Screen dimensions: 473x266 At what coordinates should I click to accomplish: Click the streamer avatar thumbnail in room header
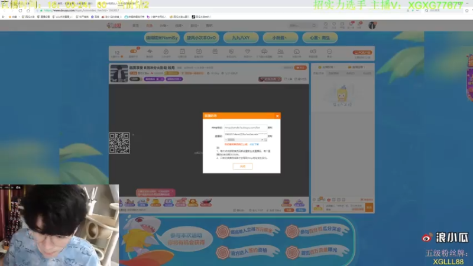(x=119, y=73)
